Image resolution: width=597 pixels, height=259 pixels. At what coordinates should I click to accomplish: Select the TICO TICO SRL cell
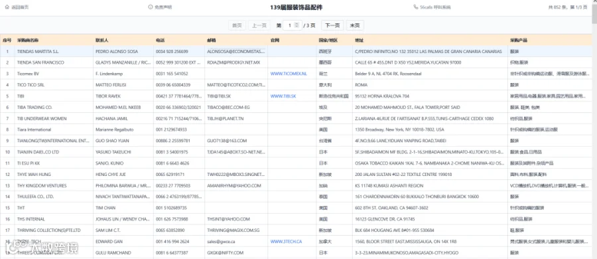pyautogui.click(x=54, y=85)
